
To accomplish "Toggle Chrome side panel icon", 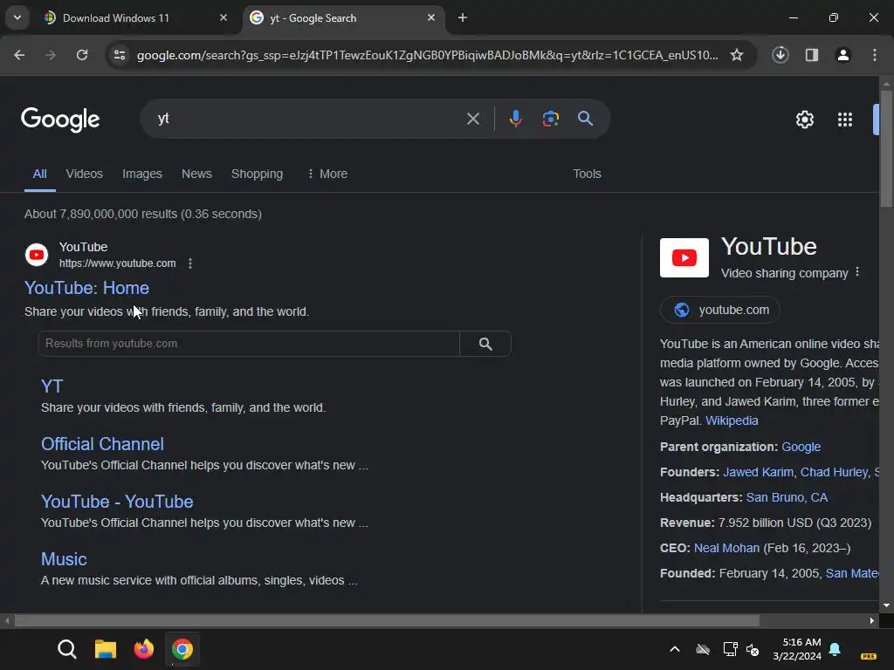I will 812,55.
